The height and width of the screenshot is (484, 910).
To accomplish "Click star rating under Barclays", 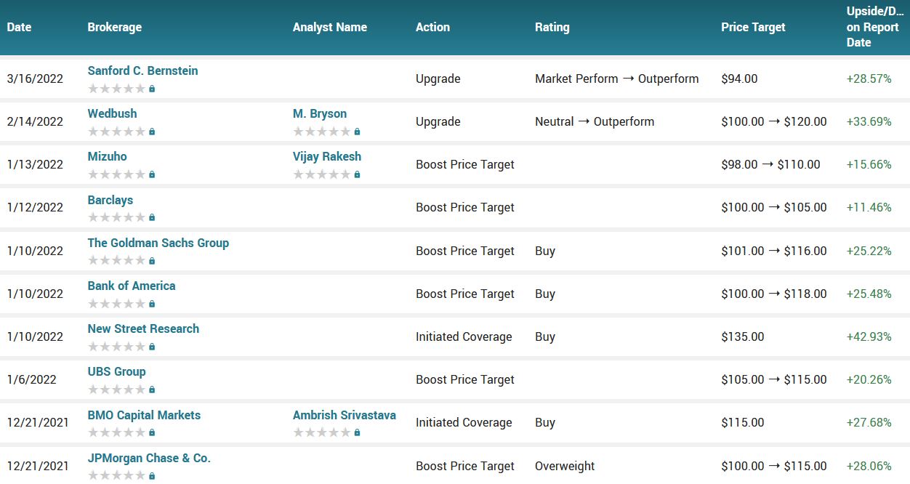I will [x=116, y=217].
